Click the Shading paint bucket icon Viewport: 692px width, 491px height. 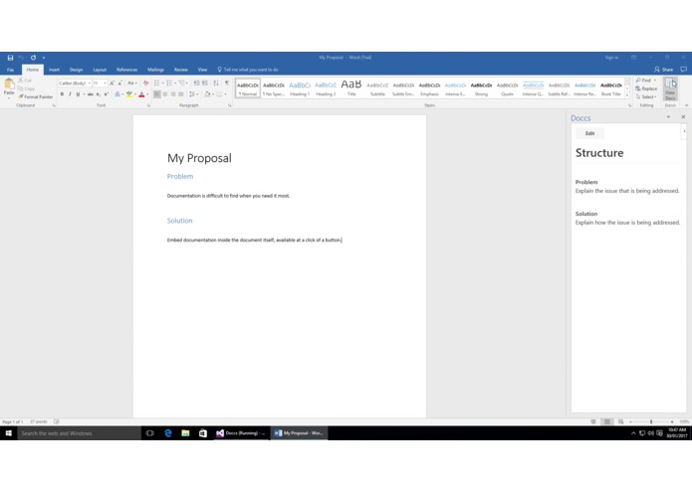click(207, 94)
